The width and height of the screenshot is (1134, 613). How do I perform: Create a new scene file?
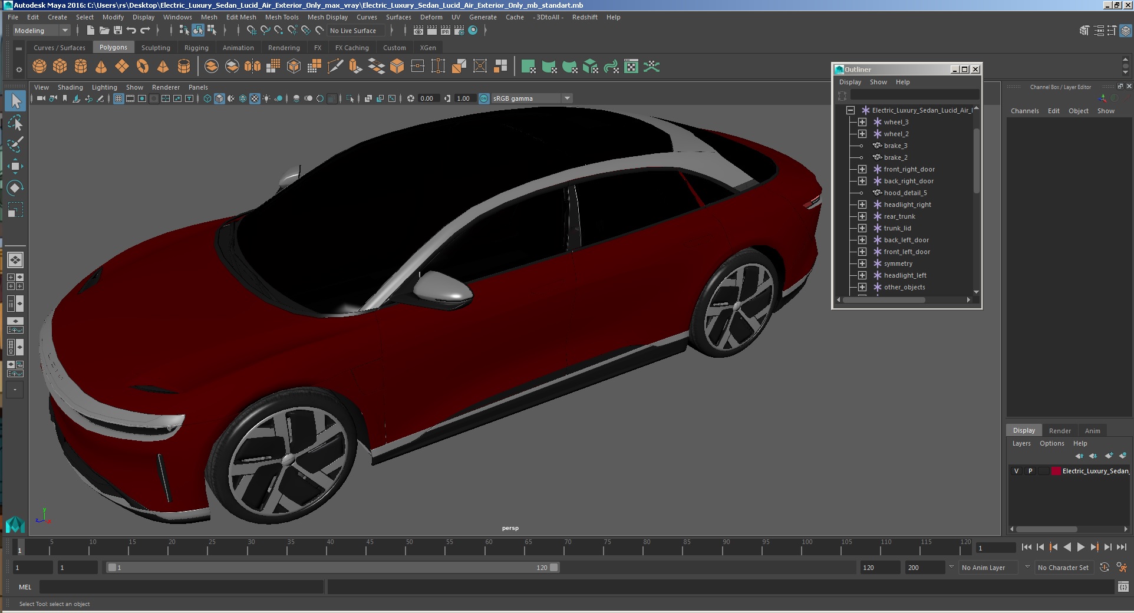pyautogui.click(x=90, y=31)
